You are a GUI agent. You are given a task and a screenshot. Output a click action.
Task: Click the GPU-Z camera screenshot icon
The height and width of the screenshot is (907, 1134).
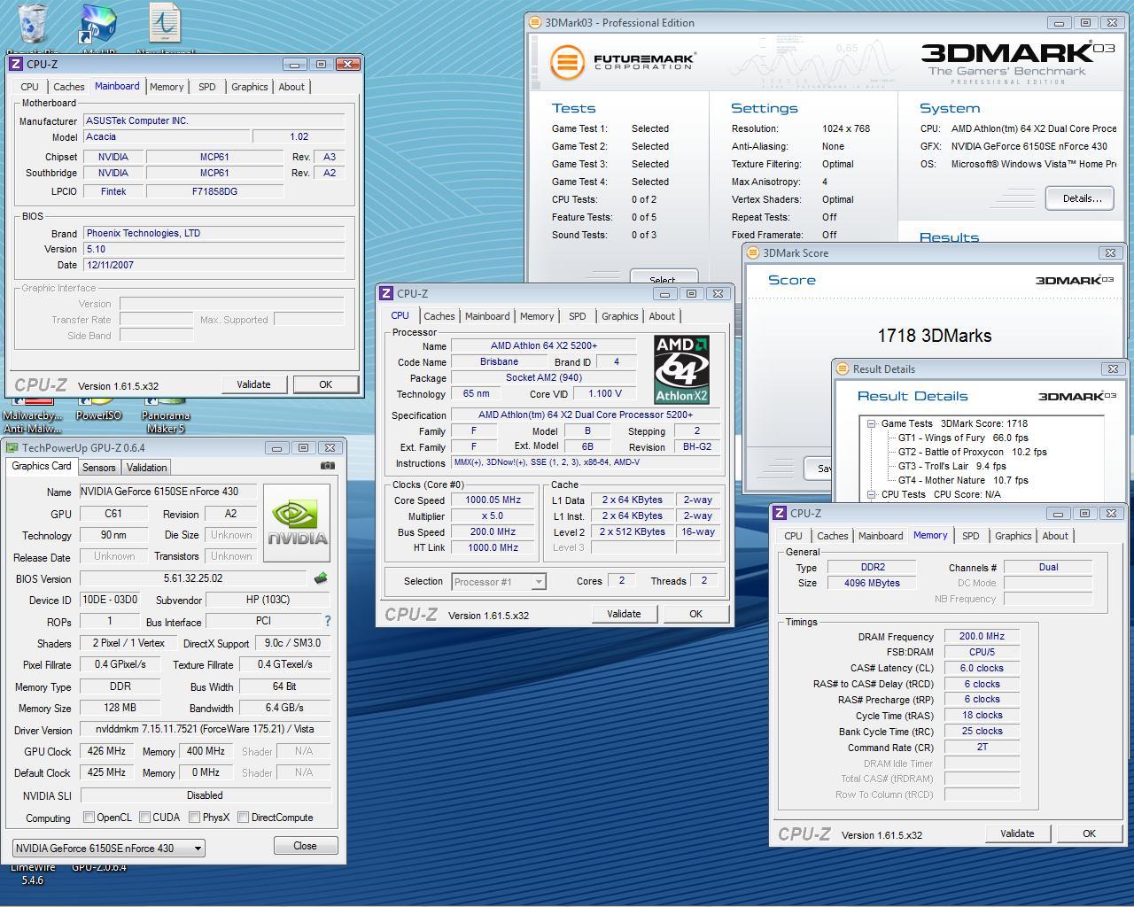click(x=328, y=465)
